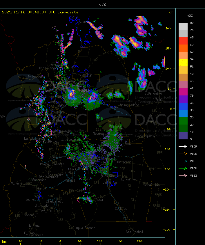
Task: Click the Canalejas map label
Action: tap(152, 185)
